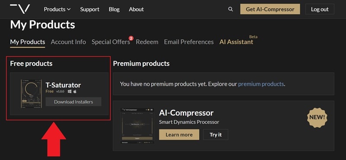Click the Apple platform icon under T-Saturator
Screen dimensions: 346x160
pos(75,91)
